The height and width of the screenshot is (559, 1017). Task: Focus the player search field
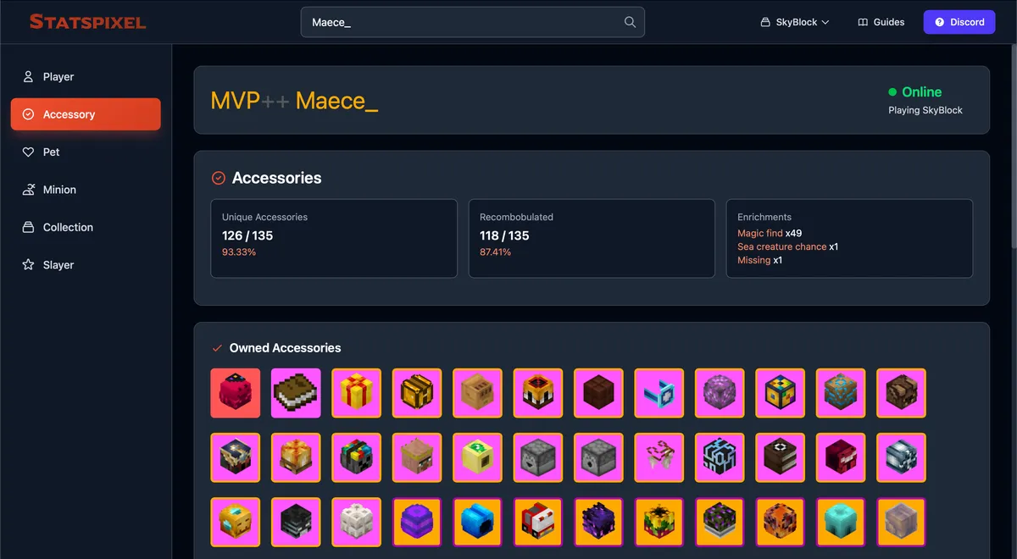[462, 22]
